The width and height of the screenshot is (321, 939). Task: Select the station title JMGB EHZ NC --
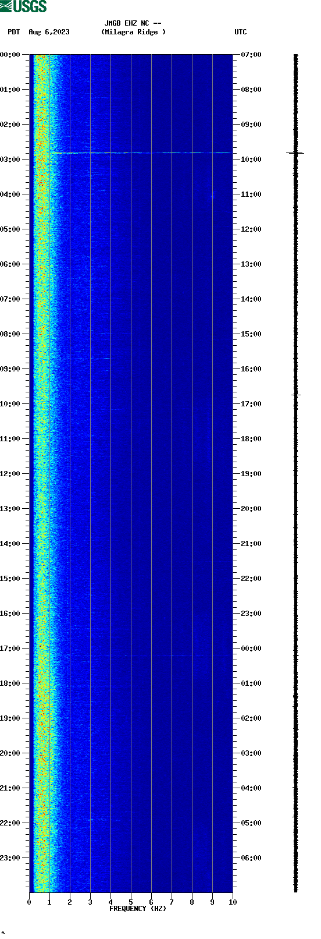coord(133,23)
